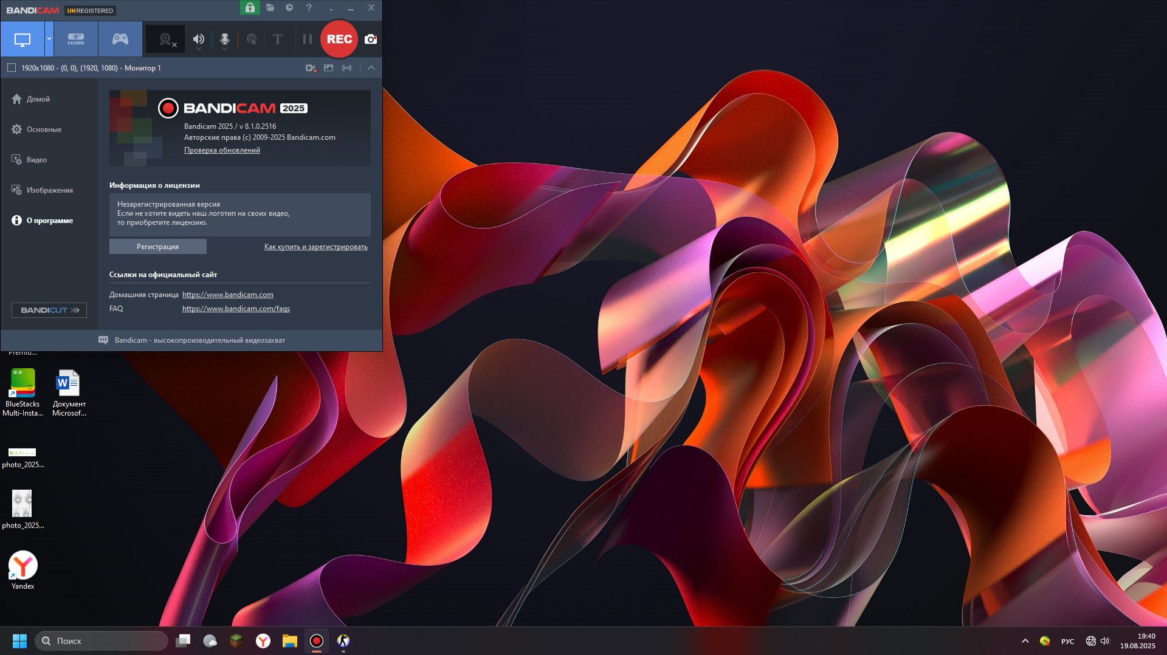Select the Yandex browser desktop shortcut
The image size is (1167, 655).
pos(22,570)
